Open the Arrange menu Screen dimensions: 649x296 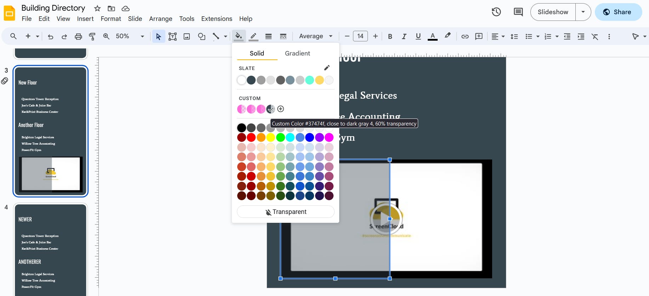click(x=161, y=19)
